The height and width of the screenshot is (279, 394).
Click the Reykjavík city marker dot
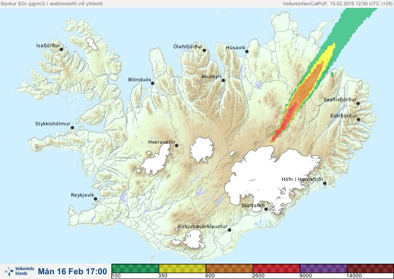click(x=96, y=199)
